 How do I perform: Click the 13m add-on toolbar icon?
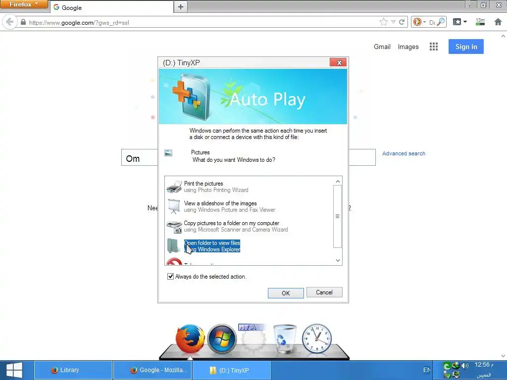[x=480, y=22]
